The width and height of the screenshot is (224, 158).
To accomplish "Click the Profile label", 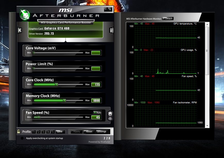I will [x=27, y=131].
